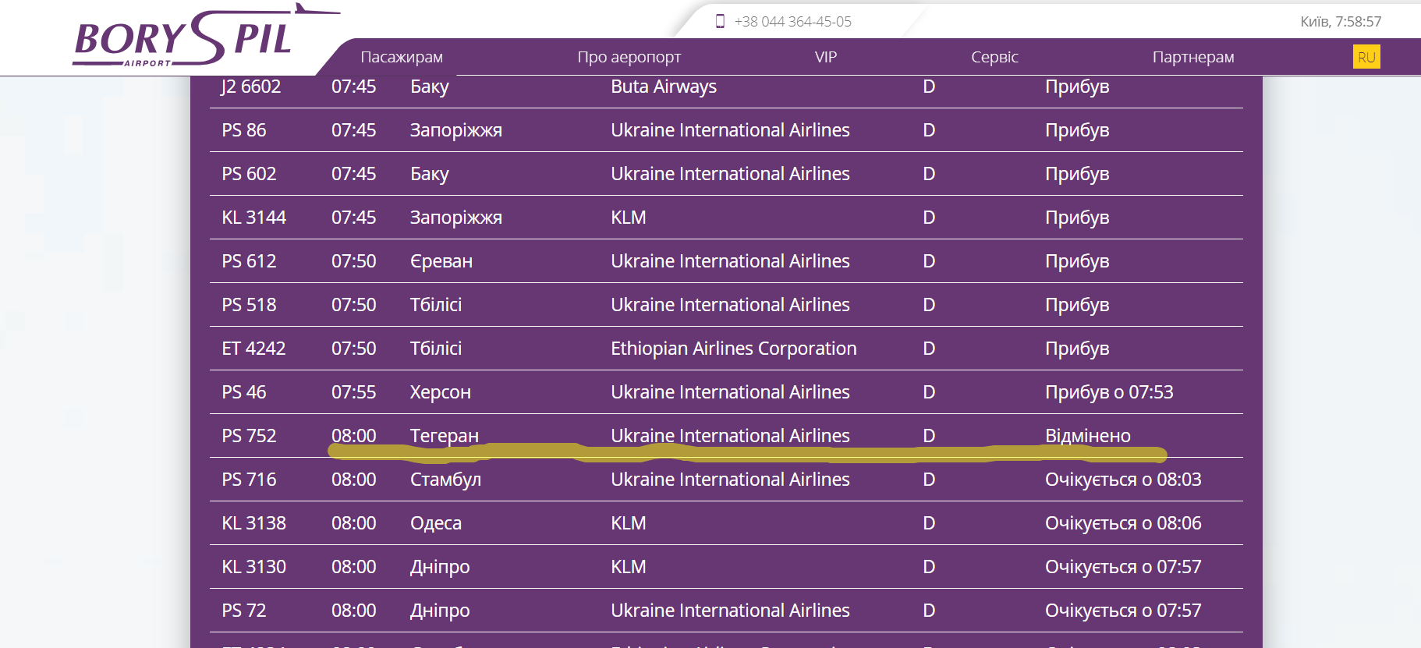Click flight PS 46 from Херсон

point(243,392)
